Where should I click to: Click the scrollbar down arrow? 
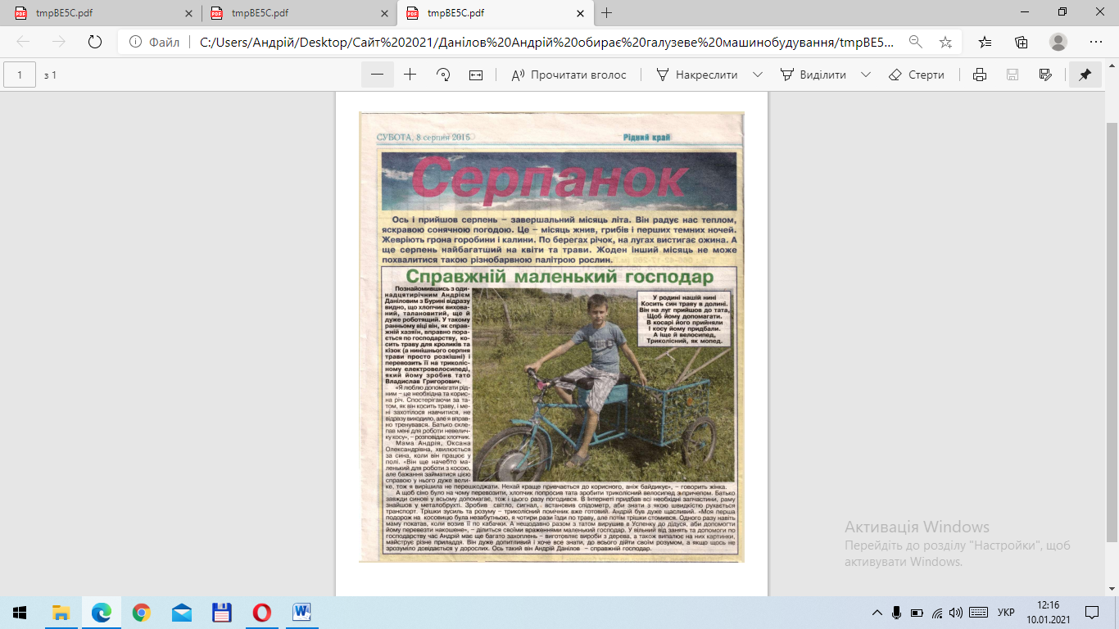click(1112, 589)
